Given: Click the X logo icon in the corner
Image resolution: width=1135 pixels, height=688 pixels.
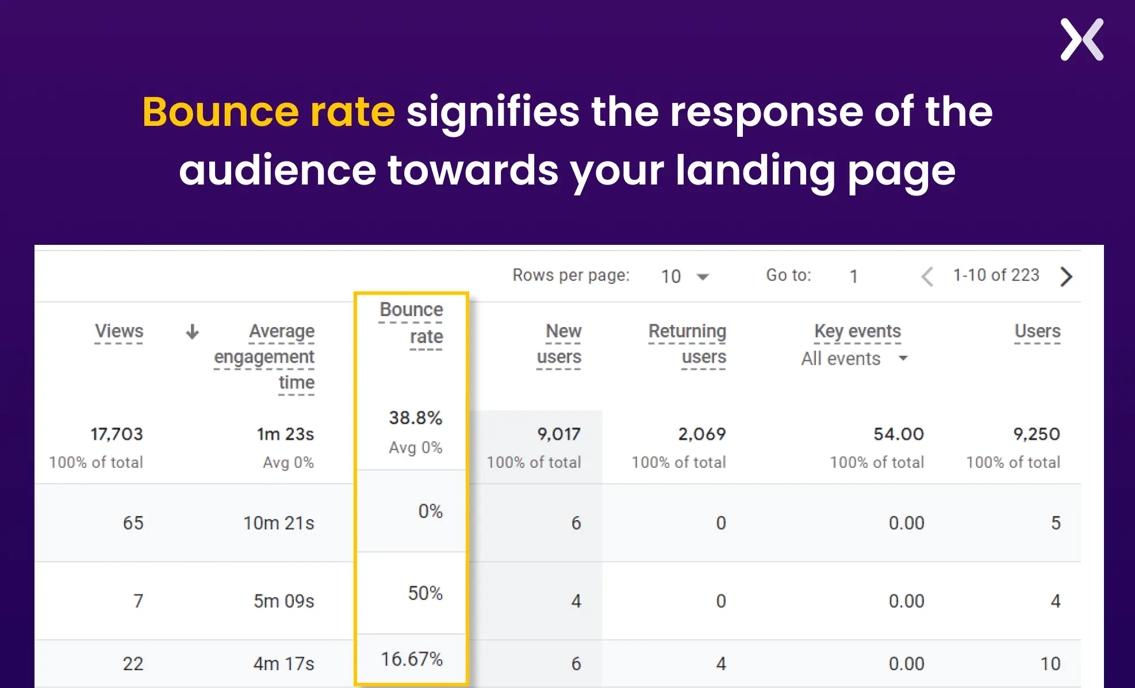Looking at the screenshot, I should pyautogui.click(x=1082, y=40).
